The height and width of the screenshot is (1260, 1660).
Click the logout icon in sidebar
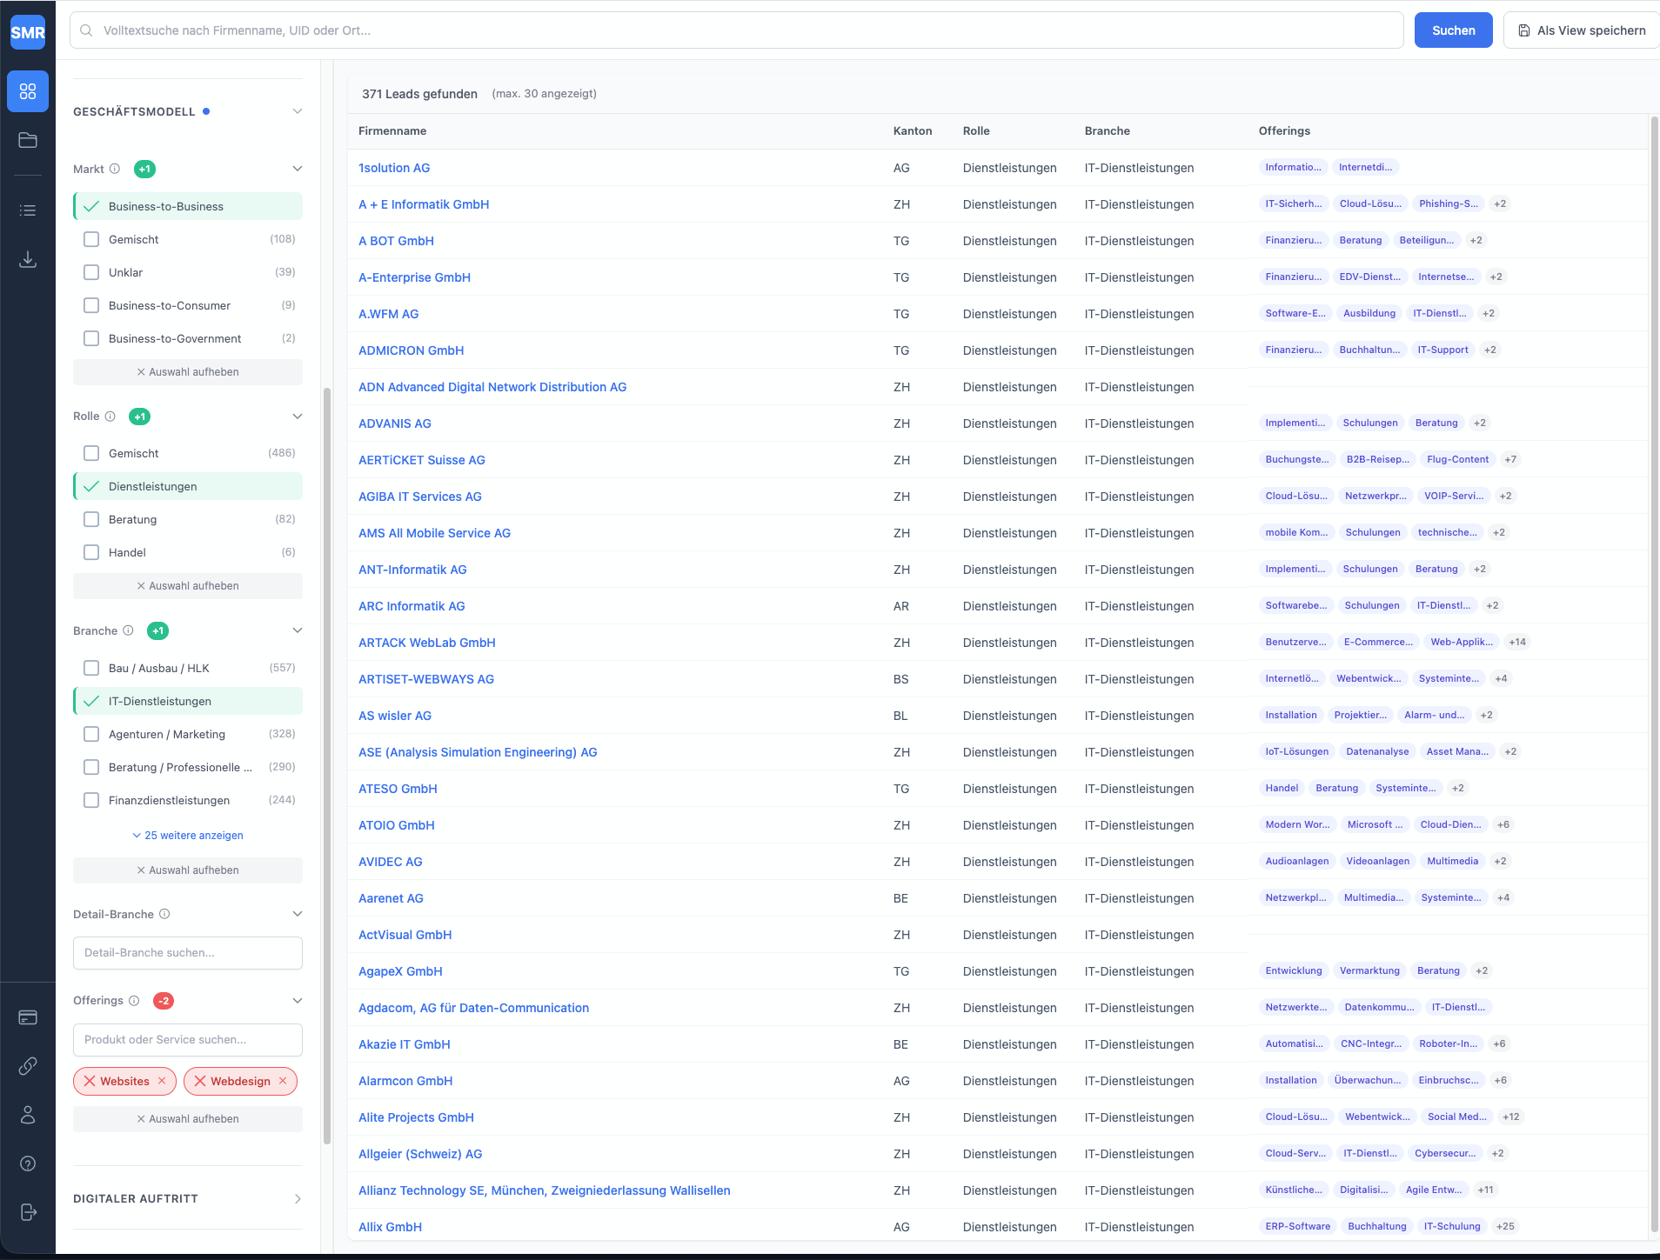click(28, 1212)
